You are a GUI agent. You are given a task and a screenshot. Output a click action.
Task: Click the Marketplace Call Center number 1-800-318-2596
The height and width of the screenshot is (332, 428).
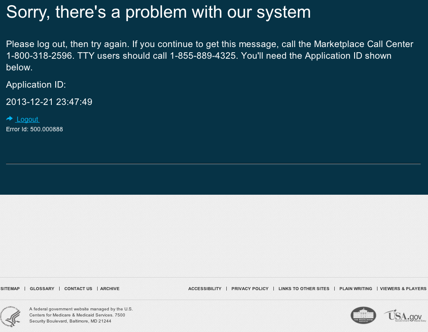coord(39,56)
